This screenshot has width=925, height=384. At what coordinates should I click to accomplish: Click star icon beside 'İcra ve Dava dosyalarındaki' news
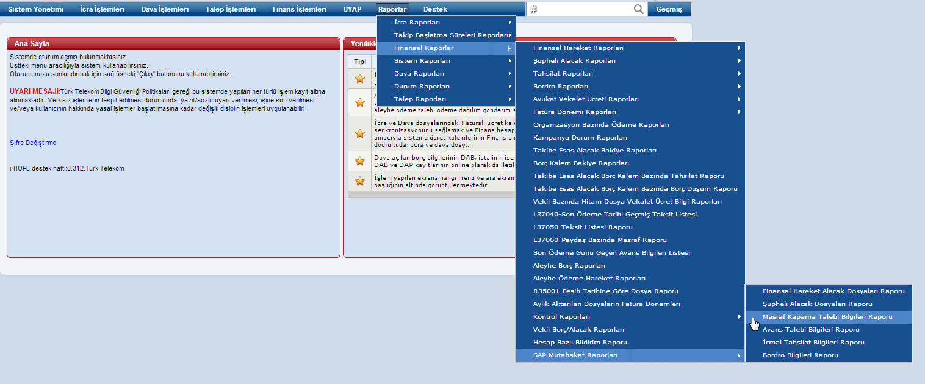pyautogui.click(x=360, y=133)
